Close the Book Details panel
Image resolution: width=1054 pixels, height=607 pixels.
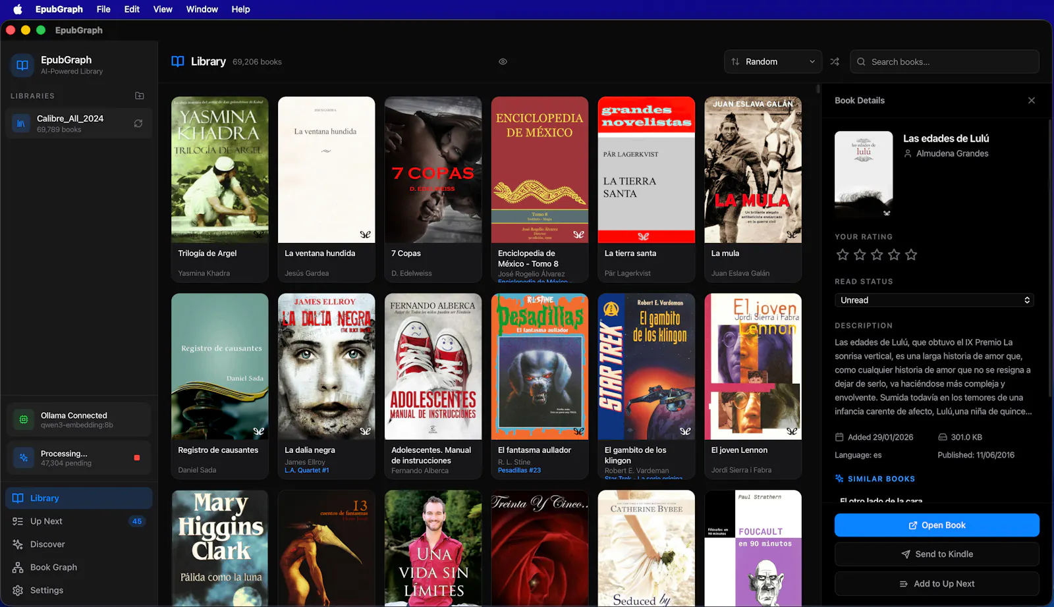1032,100
